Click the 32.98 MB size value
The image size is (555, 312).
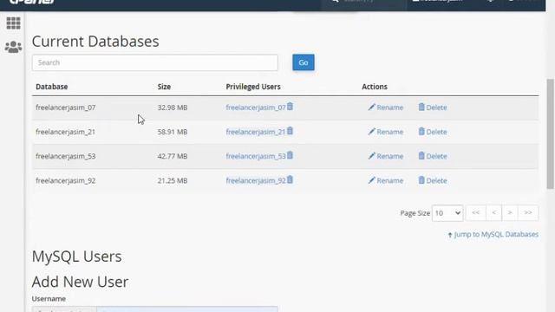point(173,107)
